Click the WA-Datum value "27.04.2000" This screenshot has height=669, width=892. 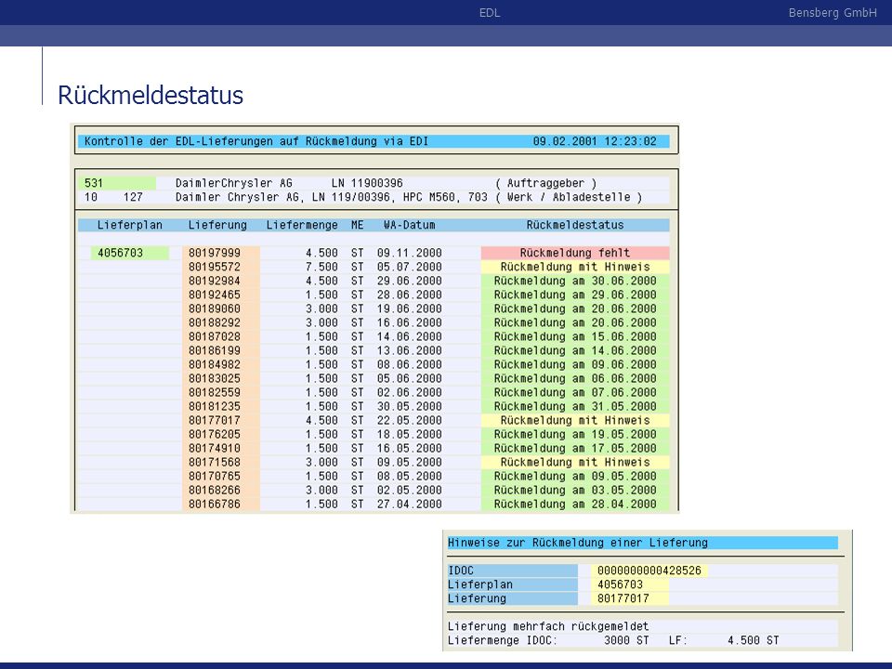point(410,504)
